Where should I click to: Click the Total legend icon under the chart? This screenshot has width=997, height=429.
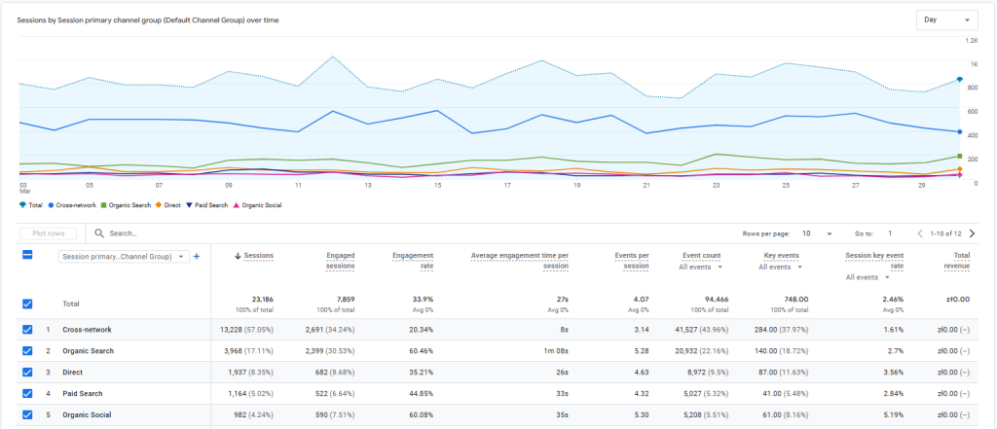coord(23,205)
